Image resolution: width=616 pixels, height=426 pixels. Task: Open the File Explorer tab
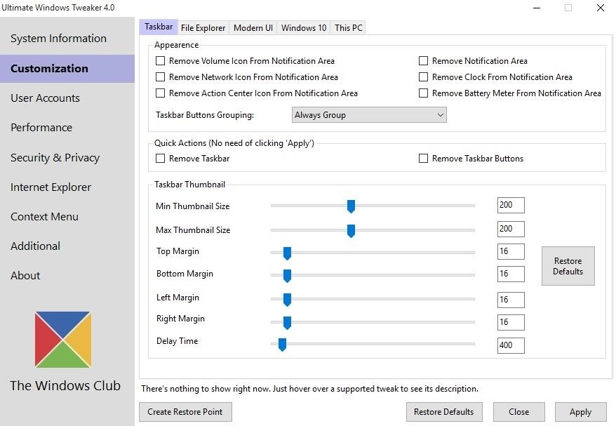pos(203,28)
